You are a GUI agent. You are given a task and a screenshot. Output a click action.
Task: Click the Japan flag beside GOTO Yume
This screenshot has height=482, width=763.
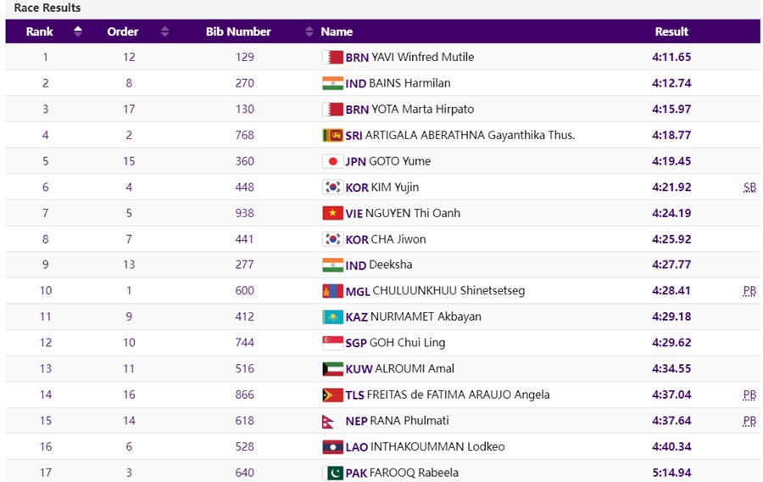332,161
